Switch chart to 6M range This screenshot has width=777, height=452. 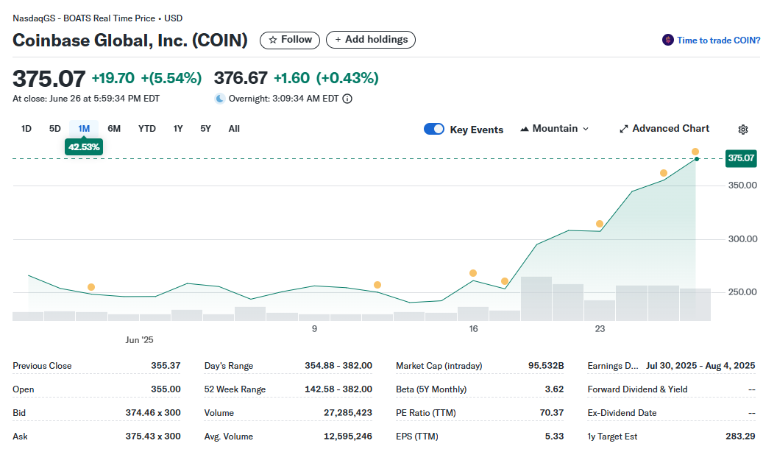click(x=114, y=129)
